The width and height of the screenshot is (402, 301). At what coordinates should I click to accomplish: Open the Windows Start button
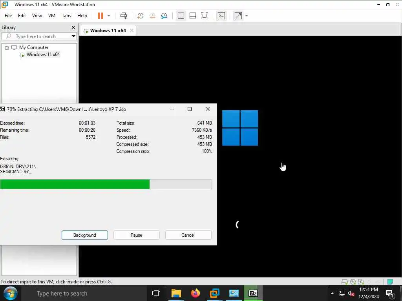click(x=10, y=293)
